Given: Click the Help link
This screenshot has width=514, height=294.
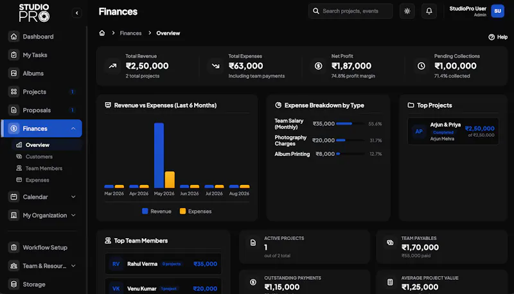Looking at the screenshot, I should pyautogui.click(x=498, y=37).
